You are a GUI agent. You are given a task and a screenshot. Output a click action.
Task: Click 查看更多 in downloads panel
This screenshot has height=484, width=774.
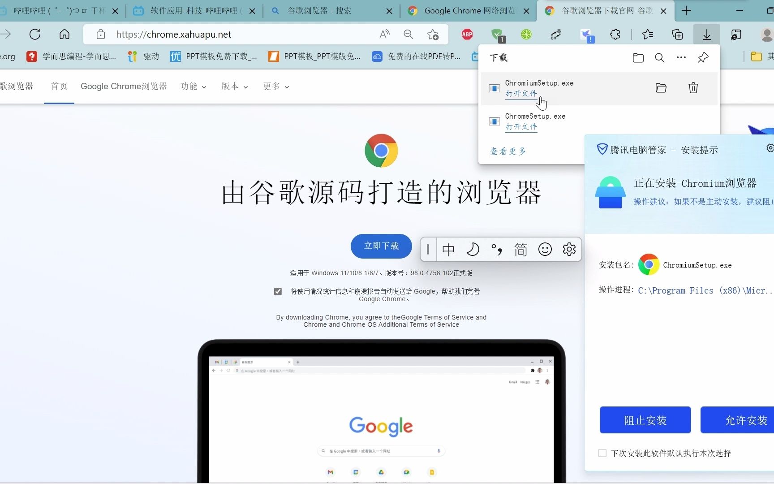[508, 151]
